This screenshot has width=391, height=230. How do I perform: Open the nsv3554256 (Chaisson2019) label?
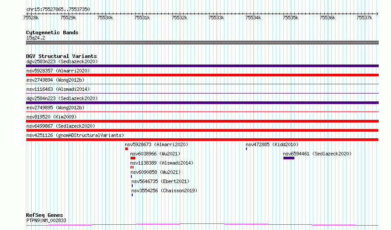point(164,190)
